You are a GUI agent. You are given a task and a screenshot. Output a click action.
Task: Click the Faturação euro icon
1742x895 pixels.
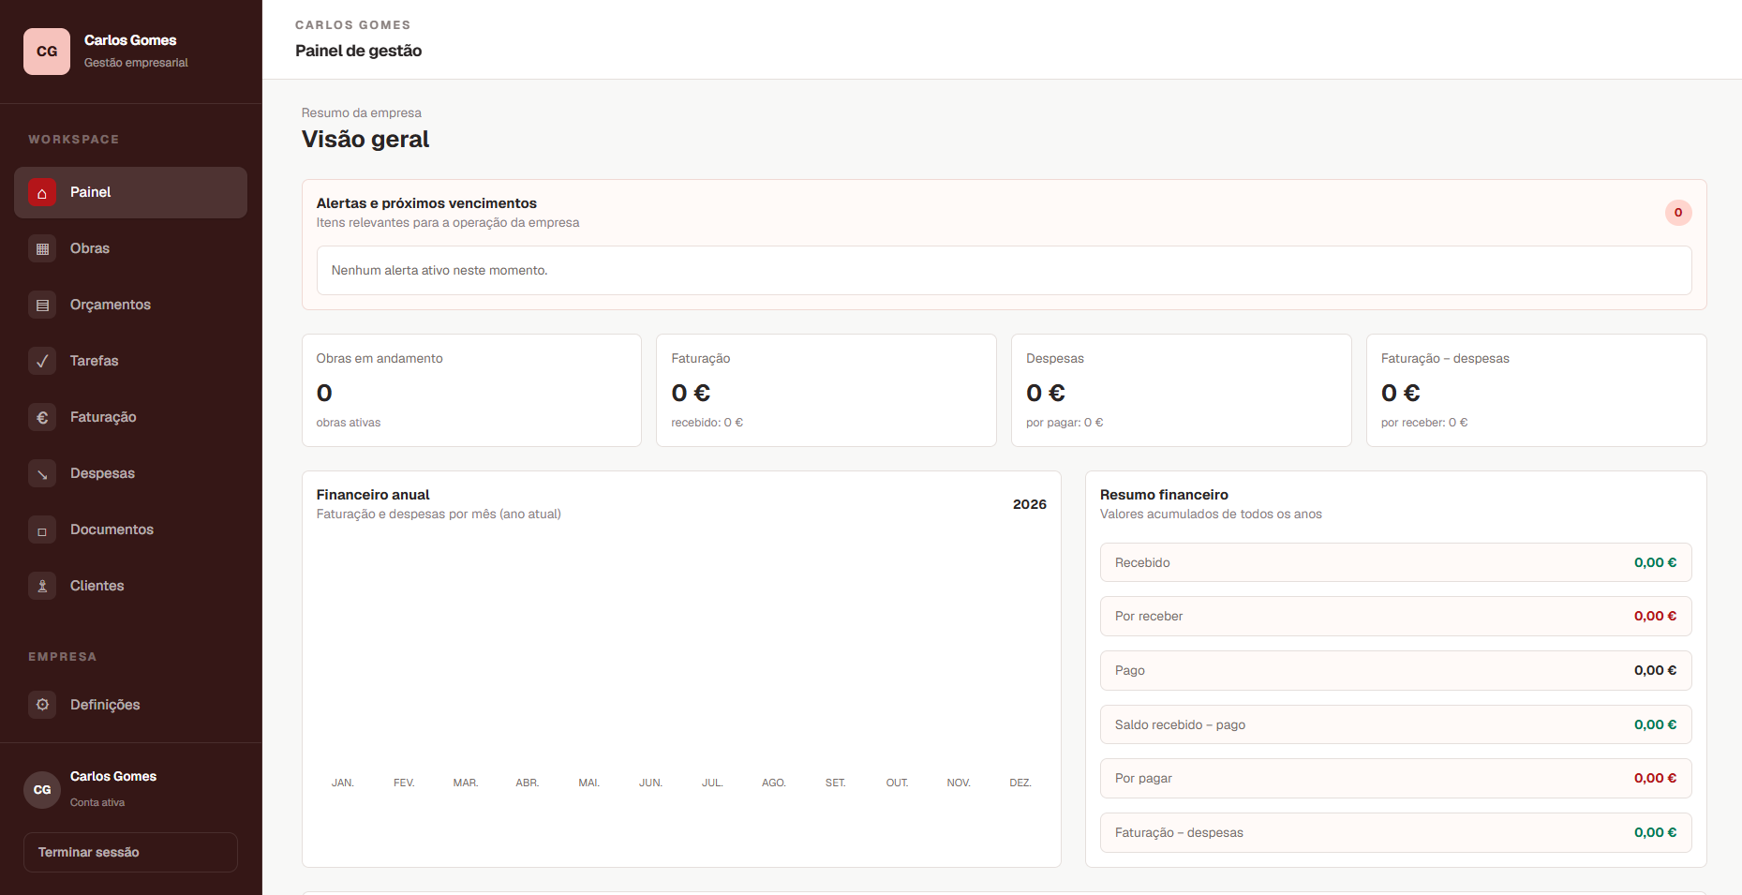point(42,418)
